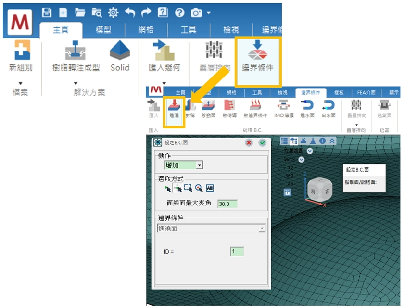Confirm with the green checkmark button
This screenshot has height=308, width=404.
[x=262, y=142]
